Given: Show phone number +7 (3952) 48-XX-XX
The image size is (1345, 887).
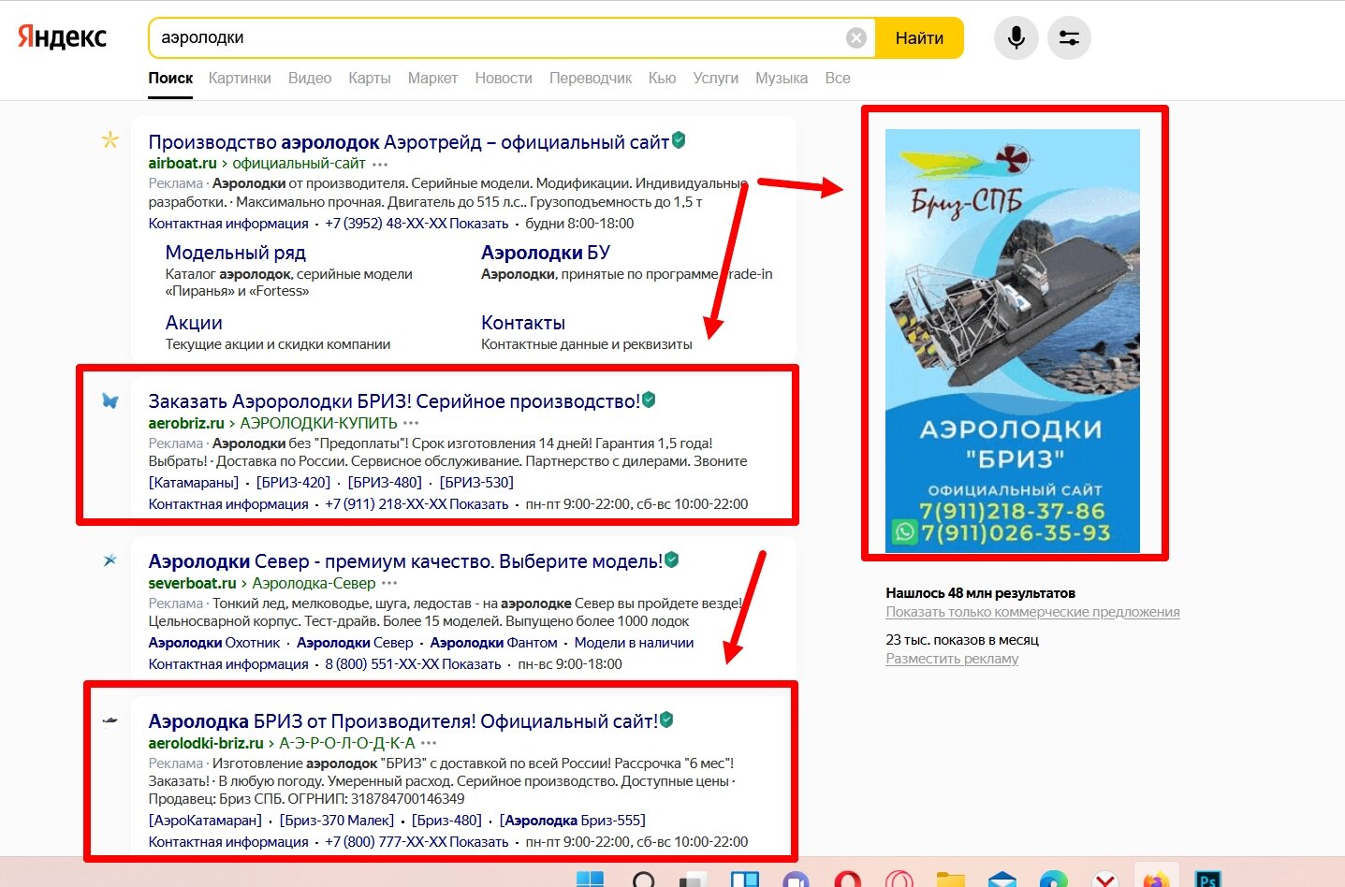Looking at the screenshot, I should (x=417, y=224).
